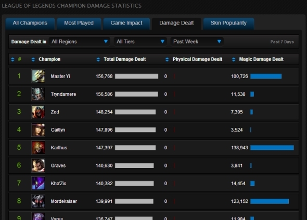Click Kha'Zix's portrait icon
Viewport: 307px width, 220px height.
click(38, 183)
